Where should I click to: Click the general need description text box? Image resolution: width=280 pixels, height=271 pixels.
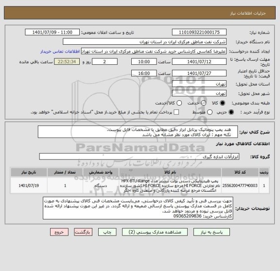(138, 132)
